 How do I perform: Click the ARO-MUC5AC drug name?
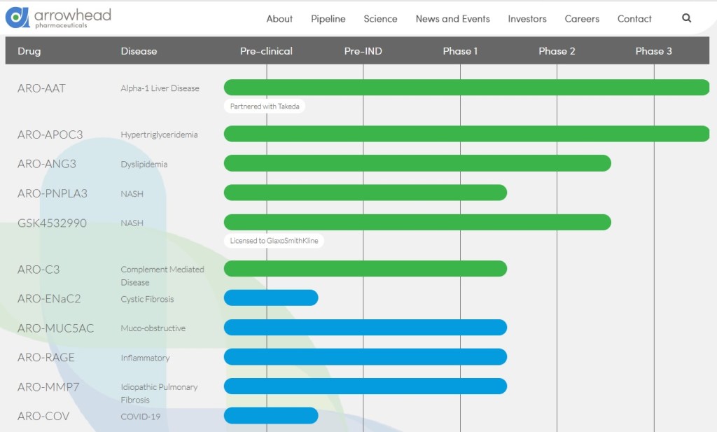pos(55,328)
